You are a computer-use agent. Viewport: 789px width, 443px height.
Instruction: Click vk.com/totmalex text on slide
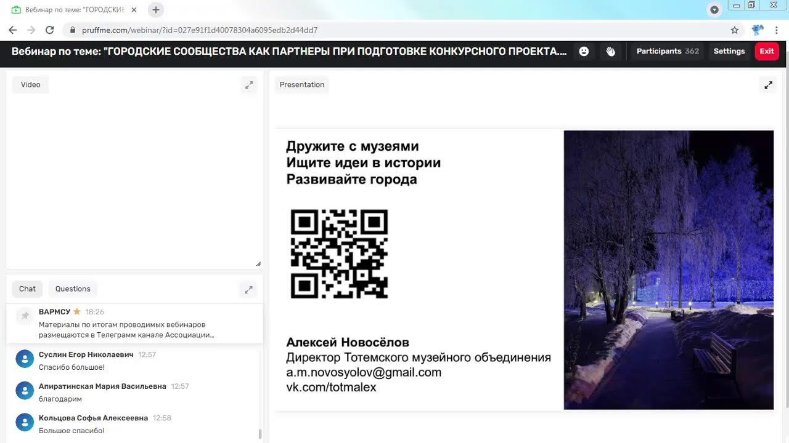331,388
